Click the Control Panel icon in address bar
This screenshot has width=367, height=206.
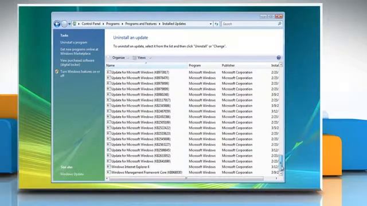point(75,24)
